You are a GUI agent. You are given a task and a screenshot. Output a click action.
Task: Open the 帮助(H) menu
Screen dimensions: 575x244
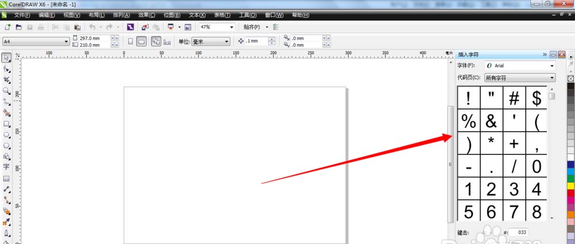coord(300,16)
